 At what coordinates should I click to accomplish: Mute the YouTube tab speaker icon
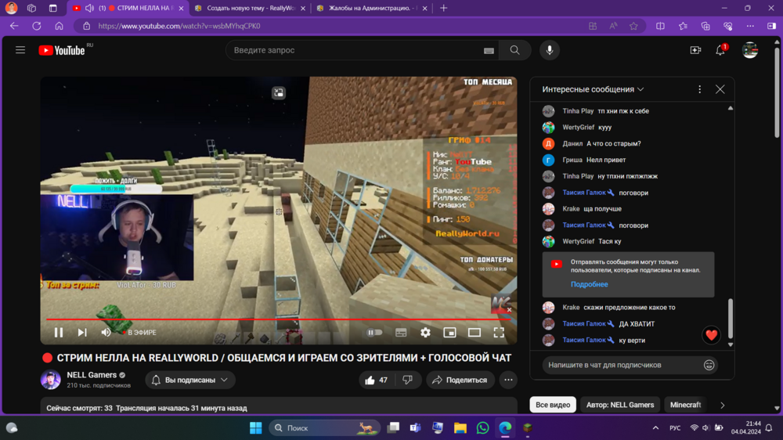(89, 8)
